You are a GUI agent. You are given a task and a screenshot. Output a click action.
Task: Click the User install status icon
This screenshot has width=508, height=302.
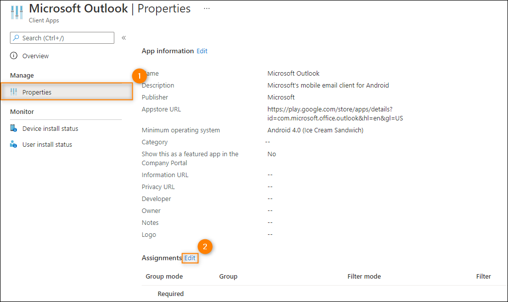(x=13, y=144)
